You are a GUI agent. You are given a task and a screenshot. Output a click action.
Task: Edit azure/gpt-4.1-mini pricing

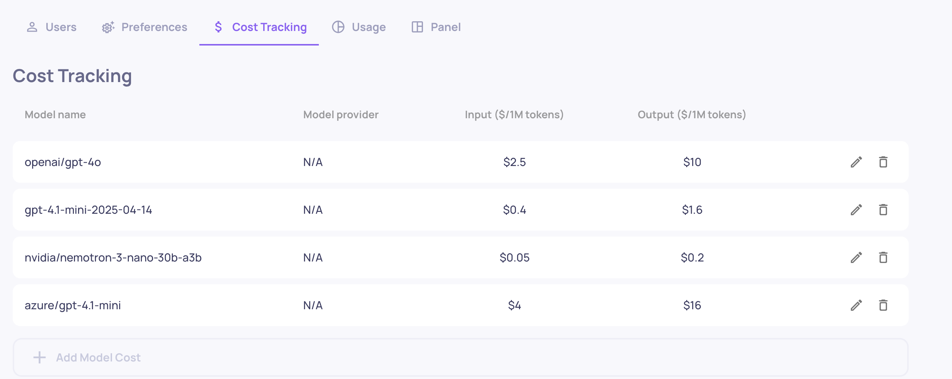[856, 305]
